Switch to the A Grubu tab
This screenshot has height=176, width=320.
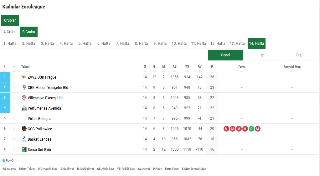pyautogui.click(x=10, y=32)
